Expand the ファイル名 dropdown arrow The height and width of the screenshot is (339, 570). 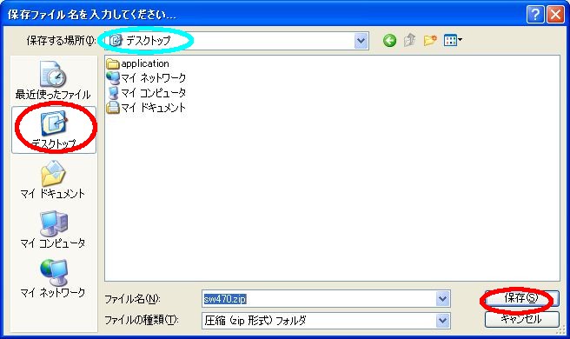point(442,299)
